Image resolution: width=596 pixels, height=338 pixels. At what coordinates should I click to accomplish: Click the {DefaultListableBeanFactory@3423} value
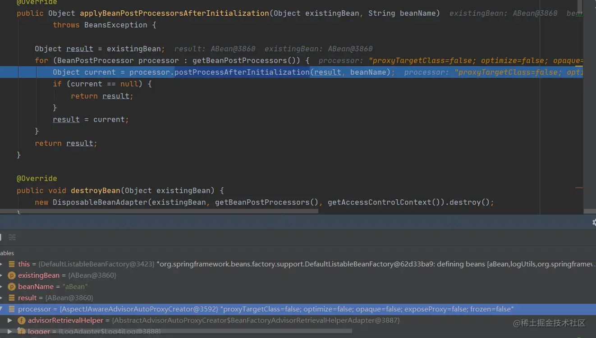(97, 264)
